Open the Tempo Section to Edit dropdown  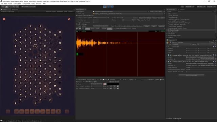[101, 18]
